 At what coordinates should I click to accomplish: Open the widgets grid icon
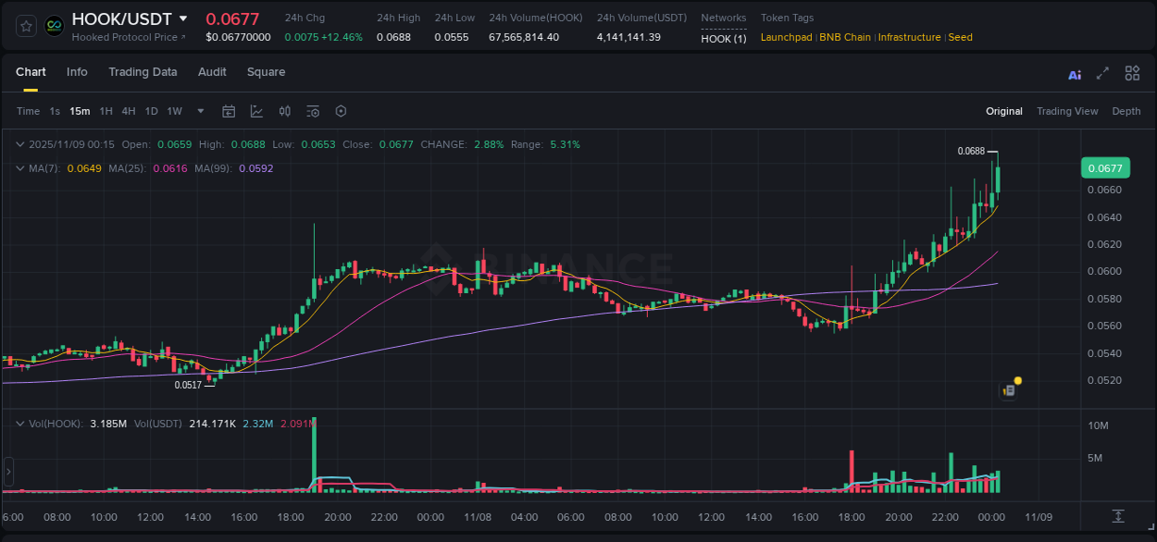click(x=1132, y=73)
